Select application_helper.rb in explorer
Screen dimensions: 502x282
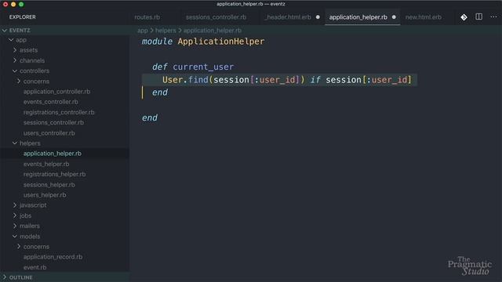pyautogui.click(x=53, y=154)
